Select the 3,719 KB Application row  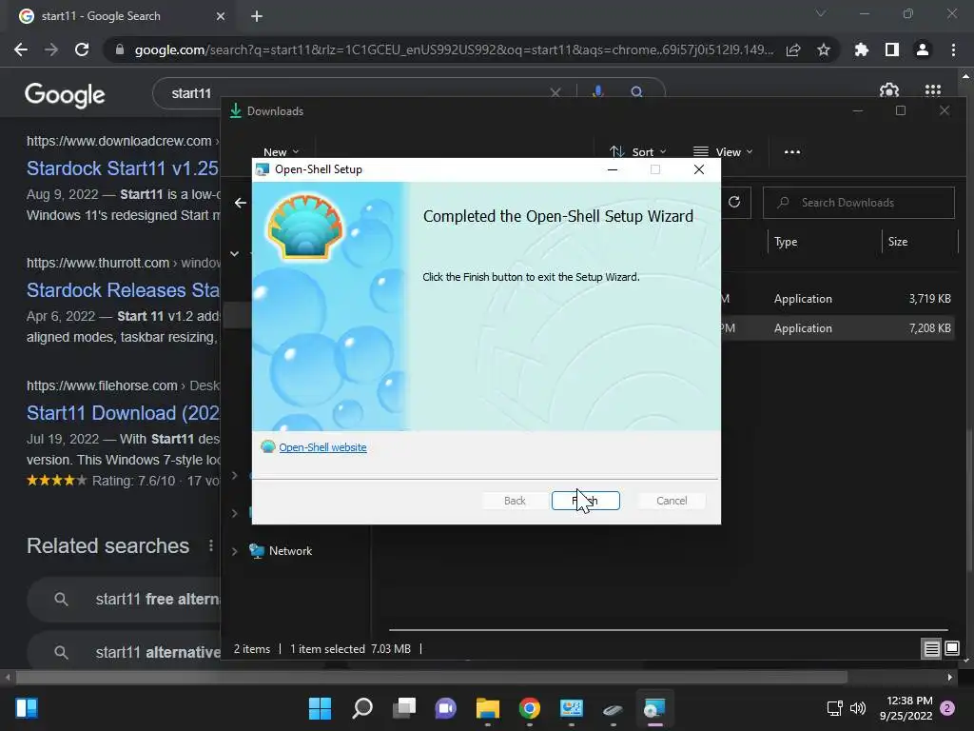(x=837, y=299)
